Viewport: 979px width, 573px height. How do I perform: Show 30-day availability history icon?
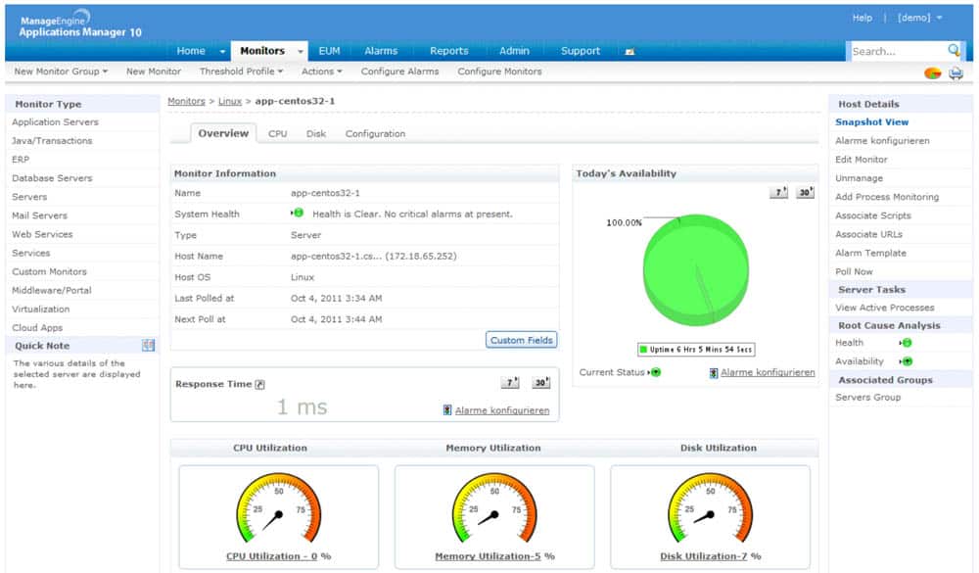pyautogui.click(x=806, y=192)
